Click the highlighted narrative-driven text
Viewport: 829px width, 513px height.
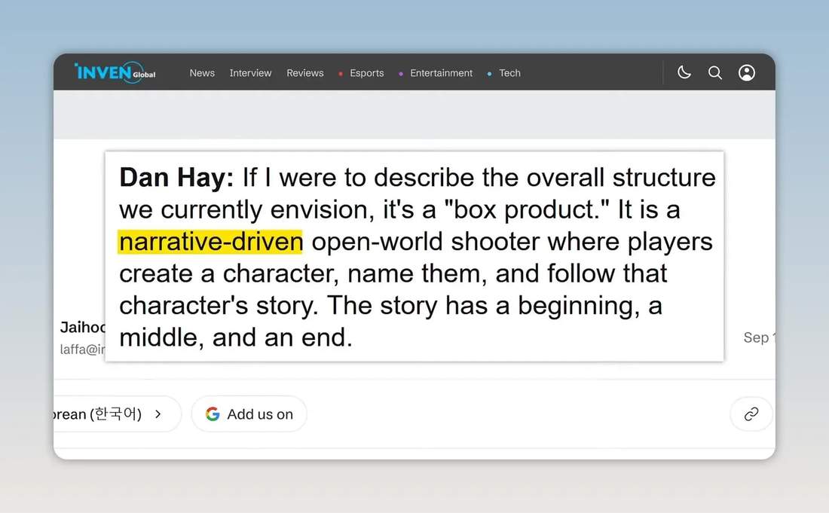pyautogui.click(x=210, y=242)
